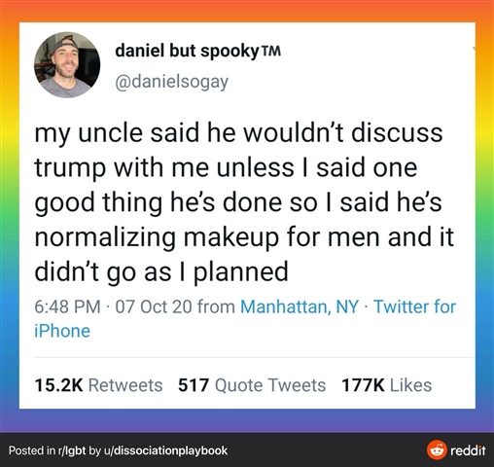Image resolution: width=494 pixels, height=467 pixels.
Task: Select the daniel but spooky display name
Action: tap(187, 51)
